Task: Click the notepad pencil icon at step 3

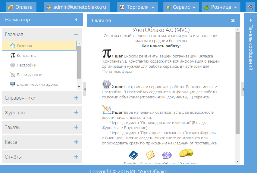Action: coord(107,109)
